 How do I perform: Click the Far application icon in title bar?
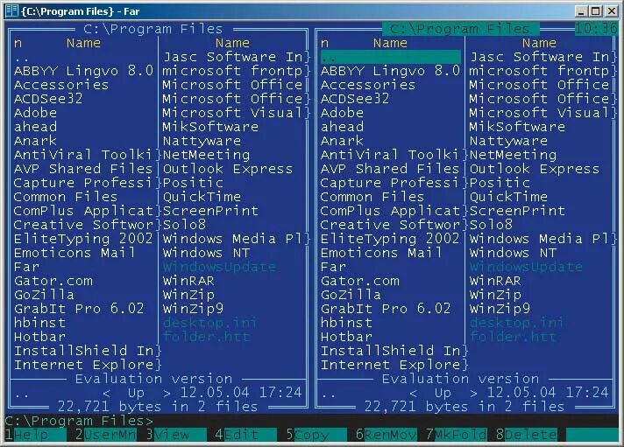[11, 10]
